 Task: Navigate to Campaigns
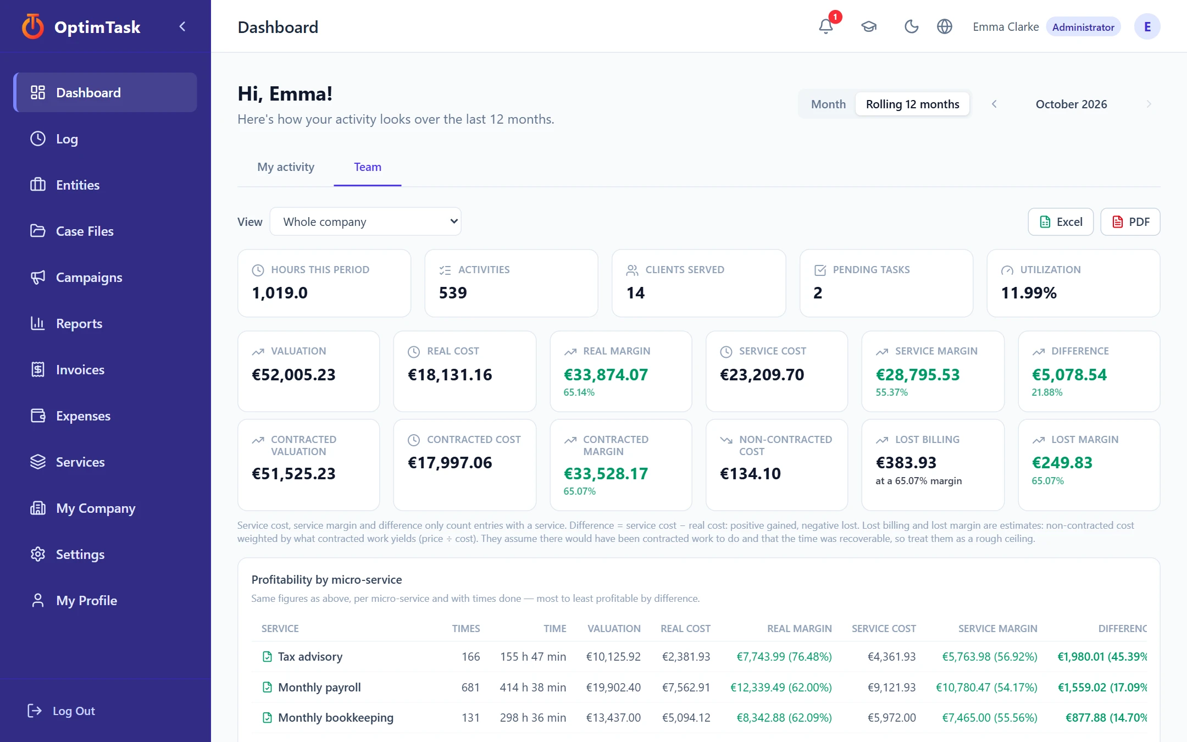(105, 277)
